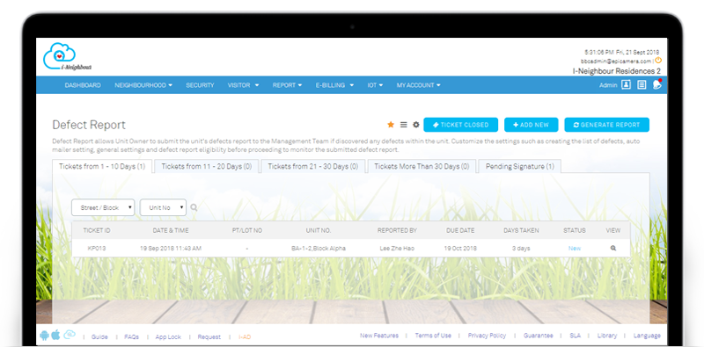Open the document list icon in header
704x347 pixels.
click(642, 84)
